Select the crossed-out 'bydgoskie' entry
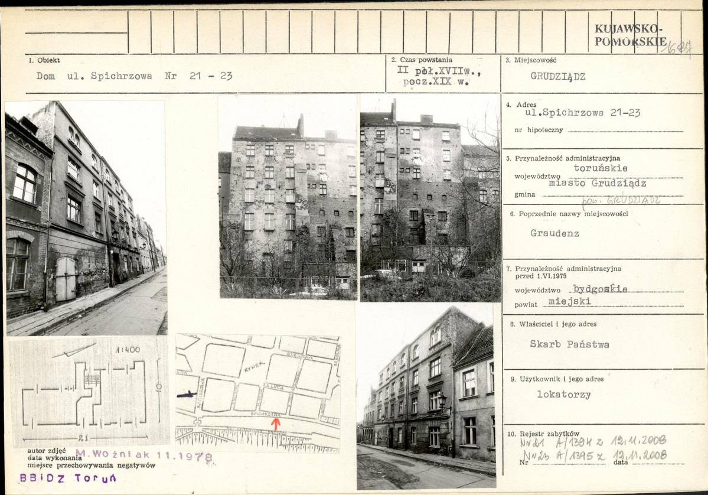708x495 pixels. coord(600,289)
